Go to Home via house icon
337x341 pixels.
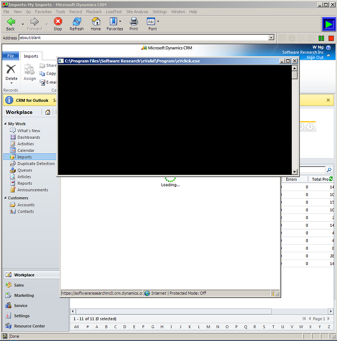tap(96, 21)
